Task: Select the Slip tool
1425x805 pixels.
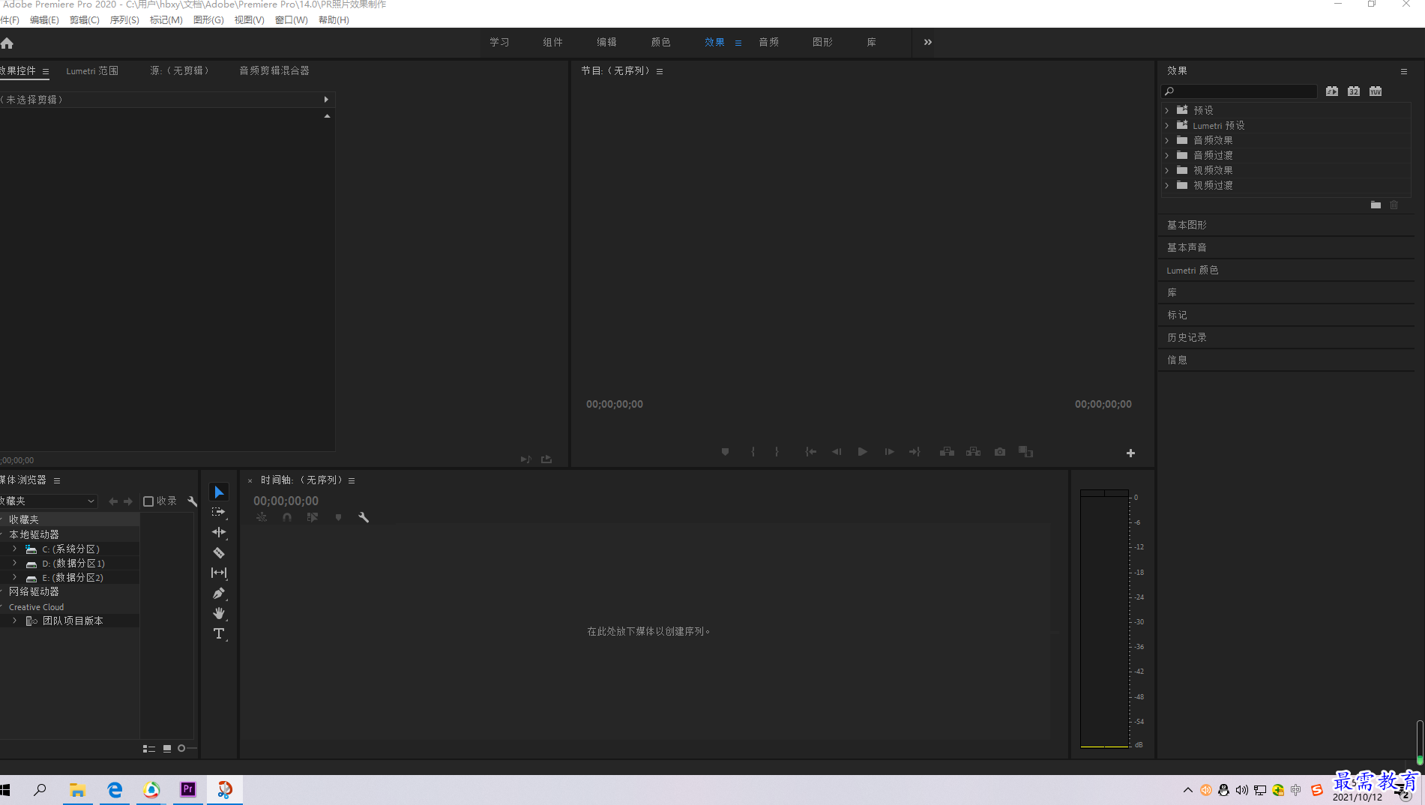Action: 218,573
